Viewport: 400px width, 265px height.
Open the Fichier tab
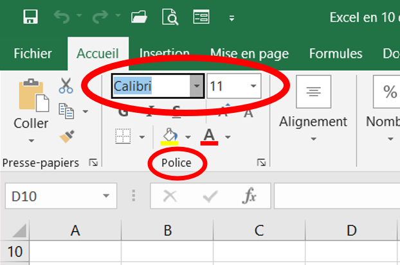pos(33,53)
